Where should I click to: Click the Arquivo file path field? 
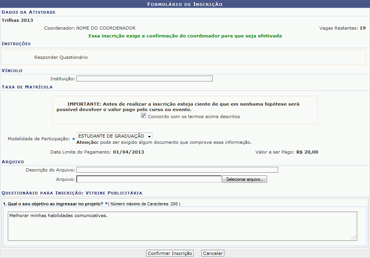click(x=149, y=179)
